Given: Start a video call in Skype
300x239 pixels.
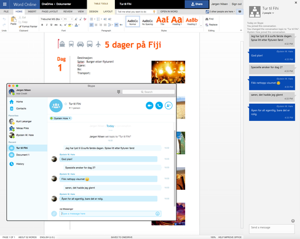Looking at the screenshot, I should (149, 106).
